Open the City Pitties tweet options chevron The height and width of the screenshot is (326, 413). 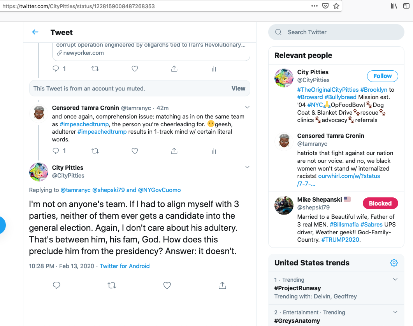pos(247,167)
